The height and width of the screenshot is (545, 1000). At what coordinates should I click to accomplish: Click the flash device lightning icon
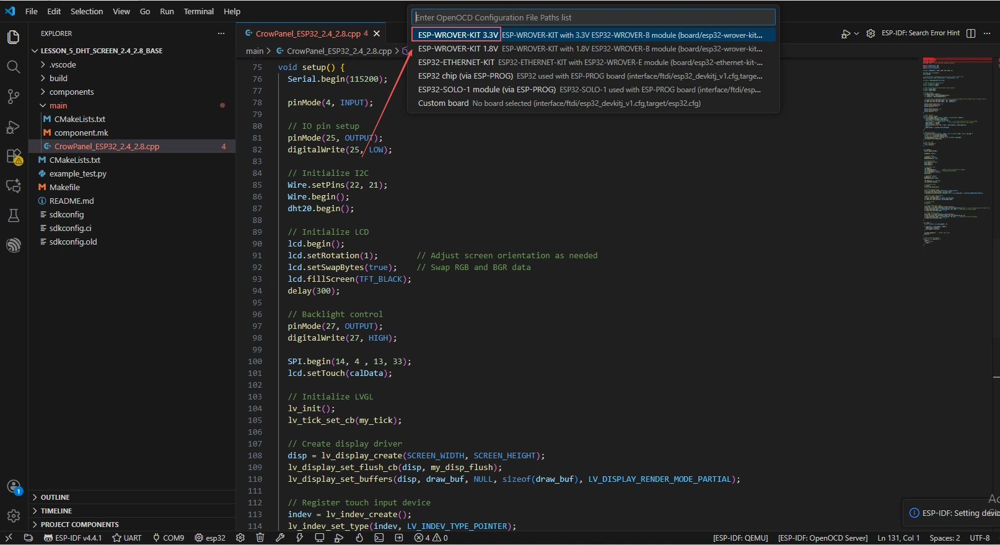(x=300, y=538)
